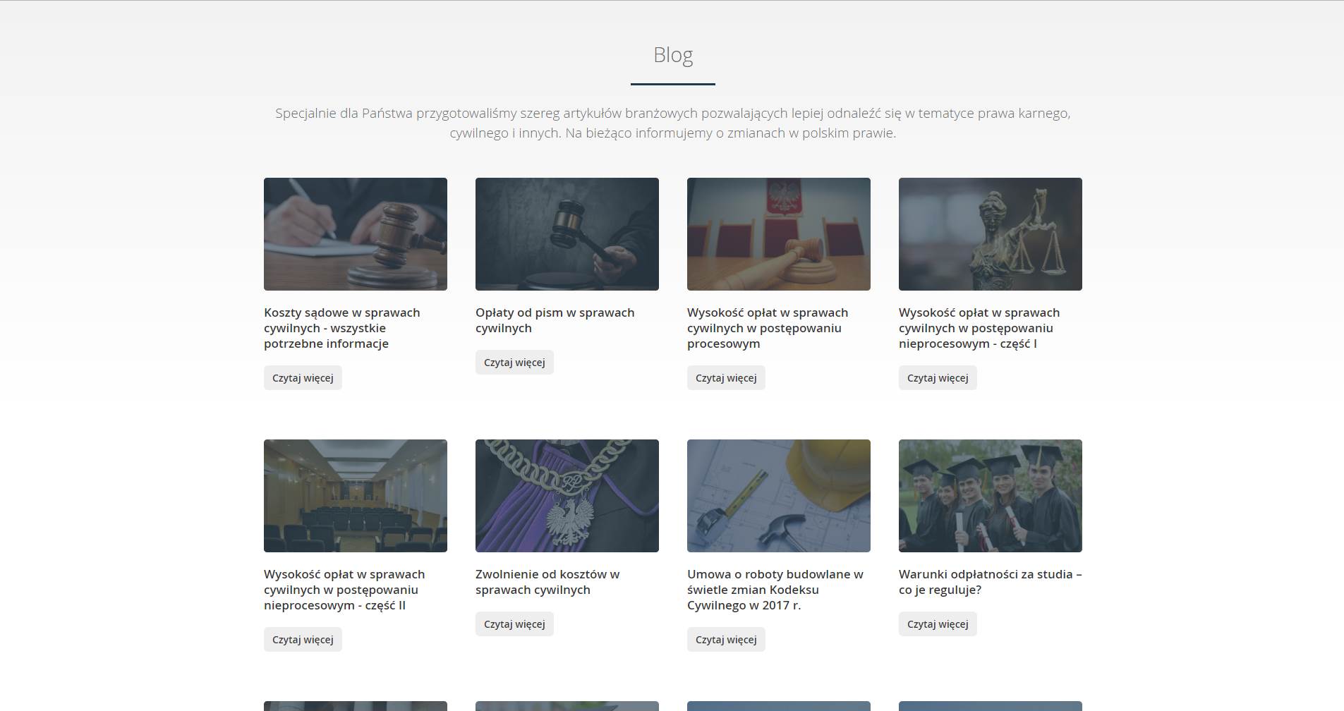Screen dimensions: 1344x711
Task: Click the Lady Justice statue image
Action: (991, 234)
